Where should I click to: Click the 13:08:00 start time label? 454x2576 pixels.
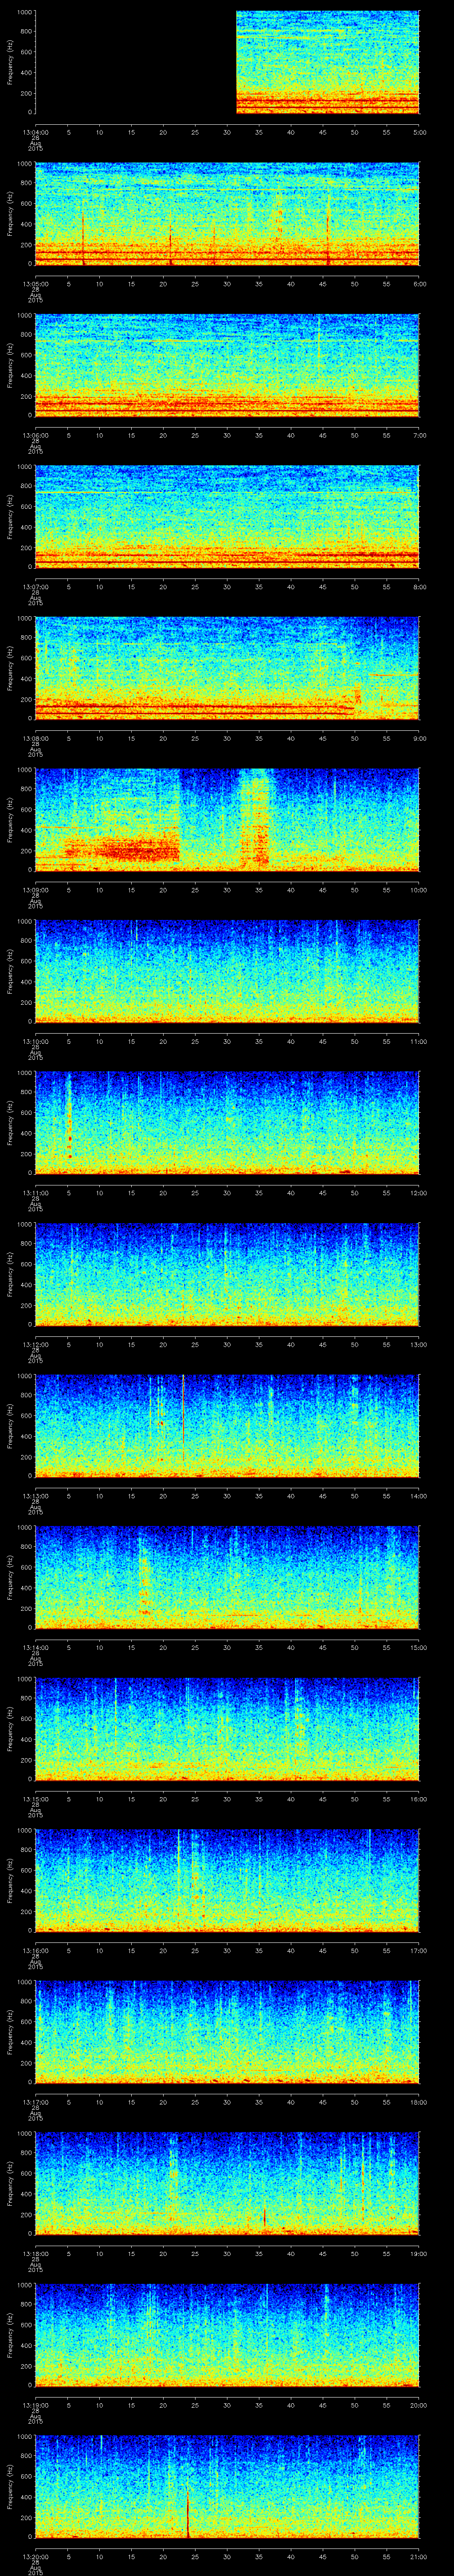[x=36, y=738]
